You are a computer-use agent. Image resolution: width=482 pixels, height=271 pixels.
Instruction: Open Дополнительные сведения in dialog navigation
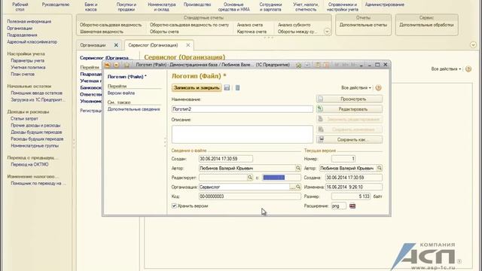tap(134, 109)
